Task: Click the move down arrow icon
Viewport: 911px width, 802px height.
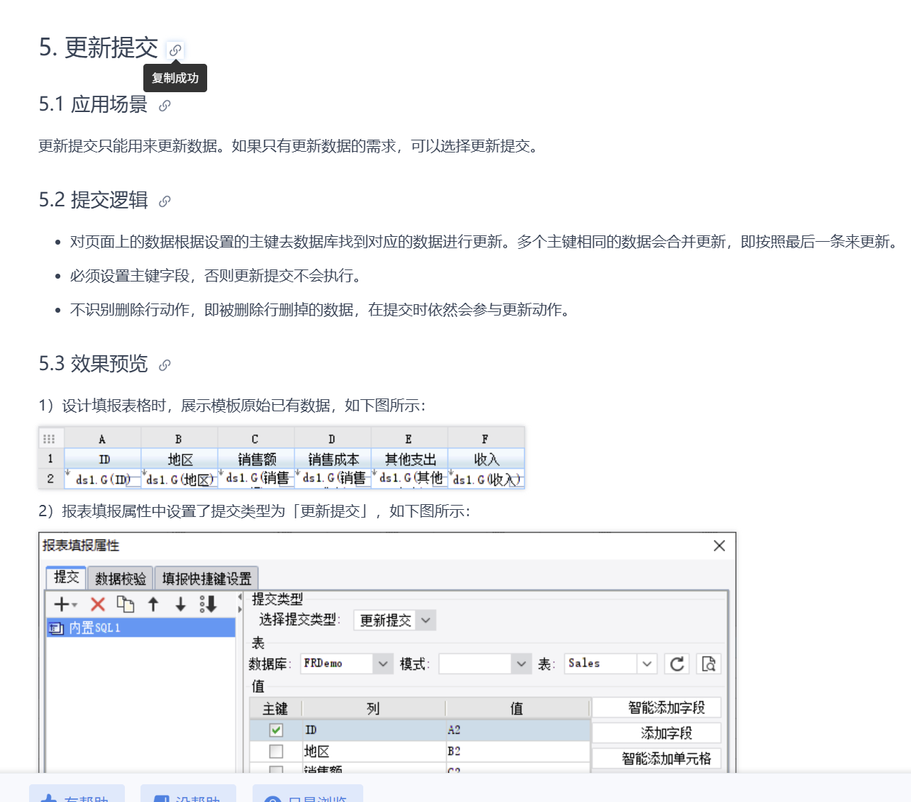Action: pyautogui.click(x=181, y=604)
